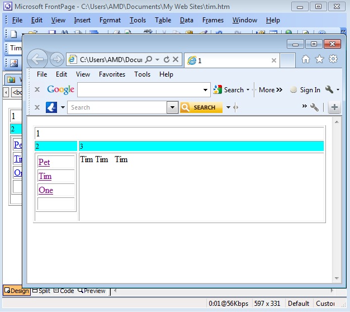Expand the Google search box dropdown
Image resolution: width=350 pixels, height=312 pixels.
[206, 89]
